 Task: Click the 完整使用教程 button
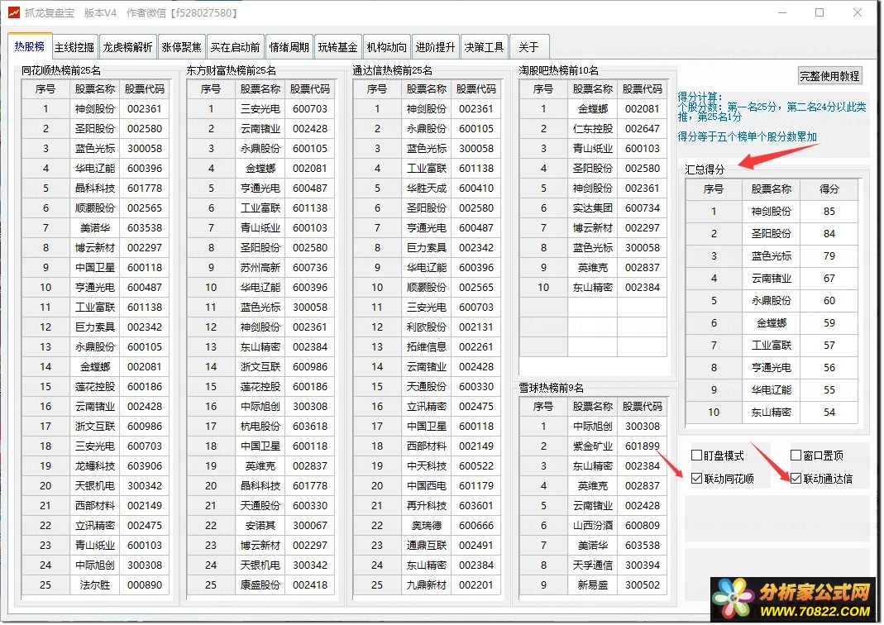tap(829, 76)
